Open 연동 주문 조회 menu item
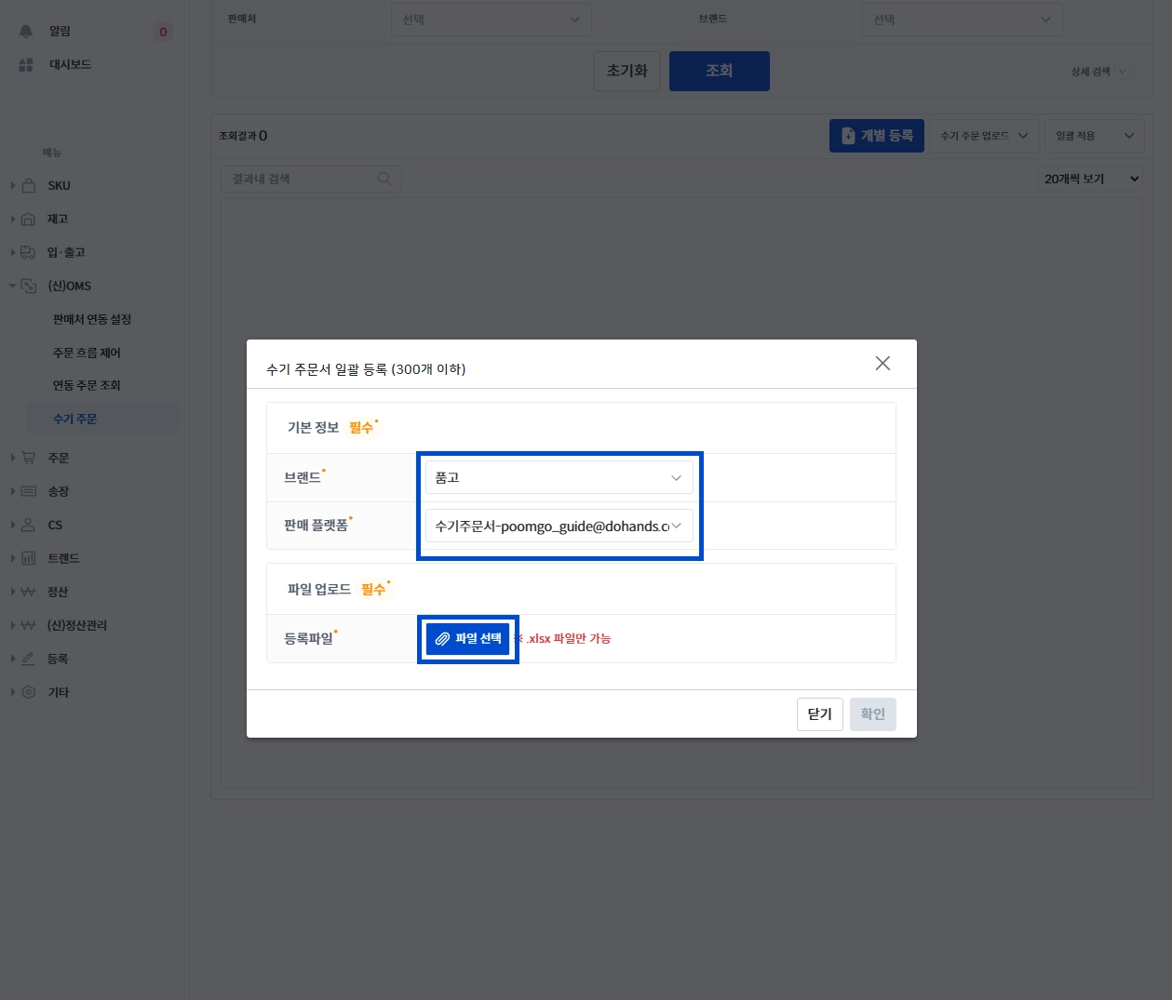 [x=87, y=385]
